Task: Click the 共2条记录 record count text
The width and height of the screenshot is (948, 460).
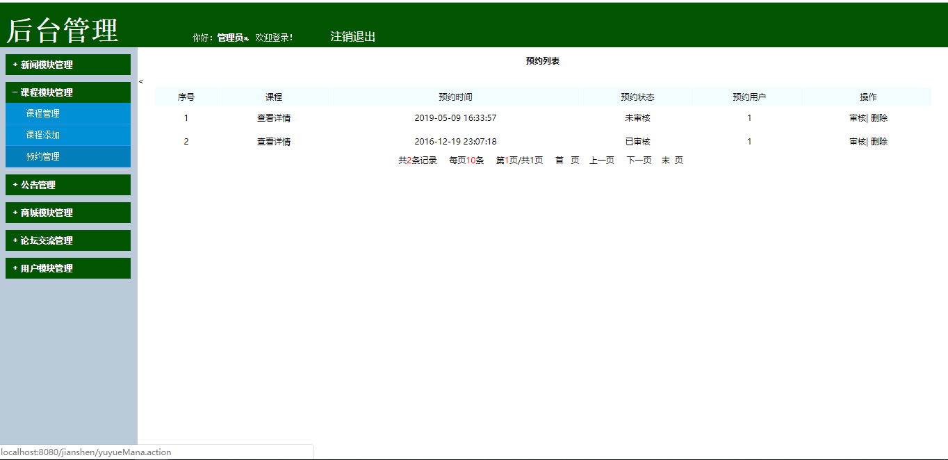Action: point(418,161)
